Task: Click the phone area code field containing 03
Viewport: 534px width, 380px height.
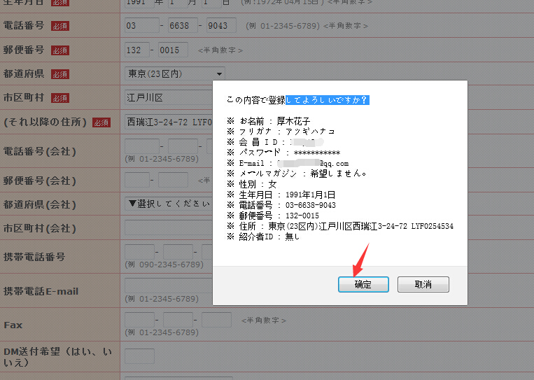Action: [141, 26]
